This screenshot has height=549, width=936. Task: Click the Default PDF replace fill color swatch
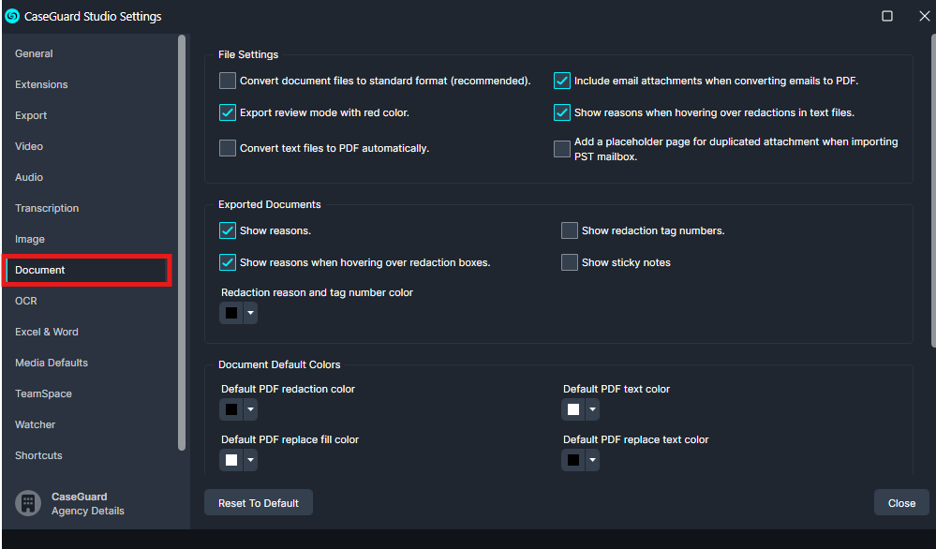click(231, 460)
